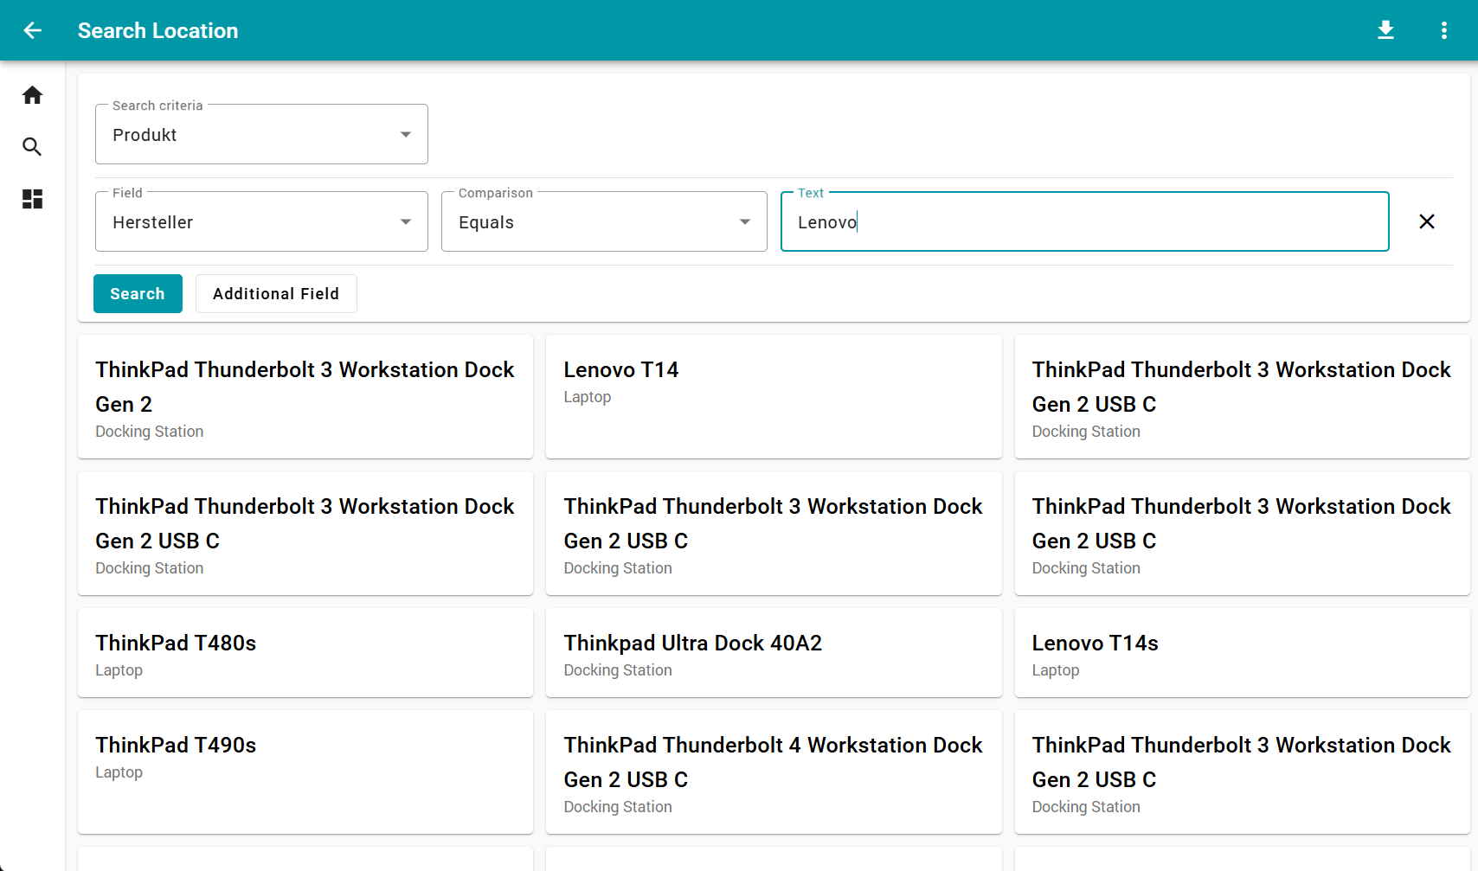1478x871 pixels.
Task: Open the Comparison Equals dropdown
Action: [604, 221]
